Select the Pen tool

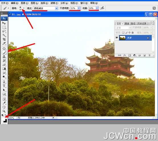point(4,82)
